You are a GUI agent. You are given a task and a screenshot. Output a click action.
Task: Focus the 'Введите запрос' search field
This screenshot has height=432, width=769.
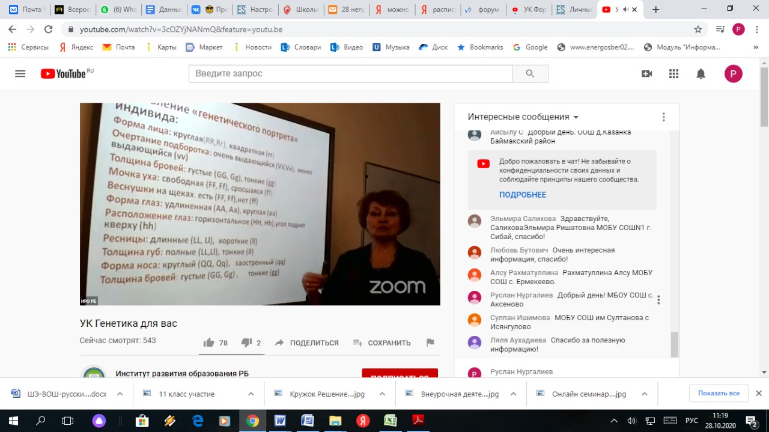coord(350,74)
